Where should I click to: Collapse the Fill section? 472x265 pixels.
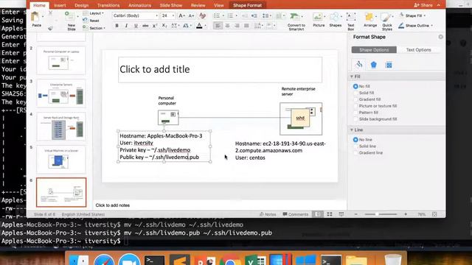click(x=352, y=77)
